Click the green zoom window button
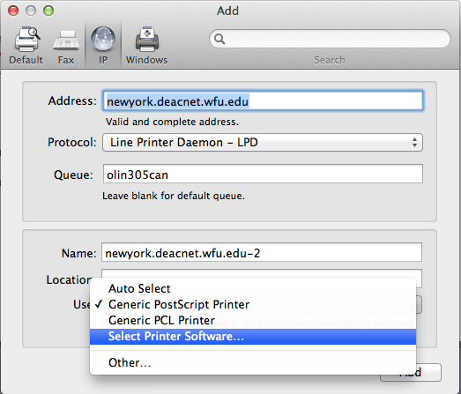 click(x=48, y=11)
